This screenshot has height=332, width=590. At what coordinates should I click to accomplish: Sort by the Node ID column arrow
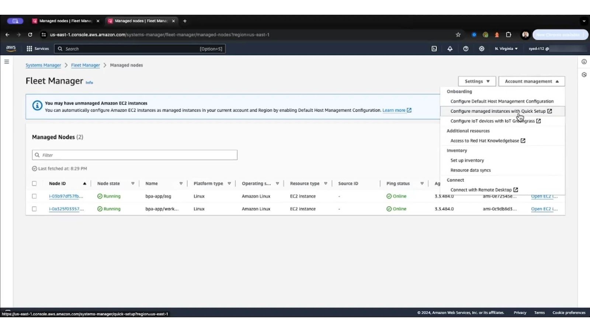tap(84, 183)
